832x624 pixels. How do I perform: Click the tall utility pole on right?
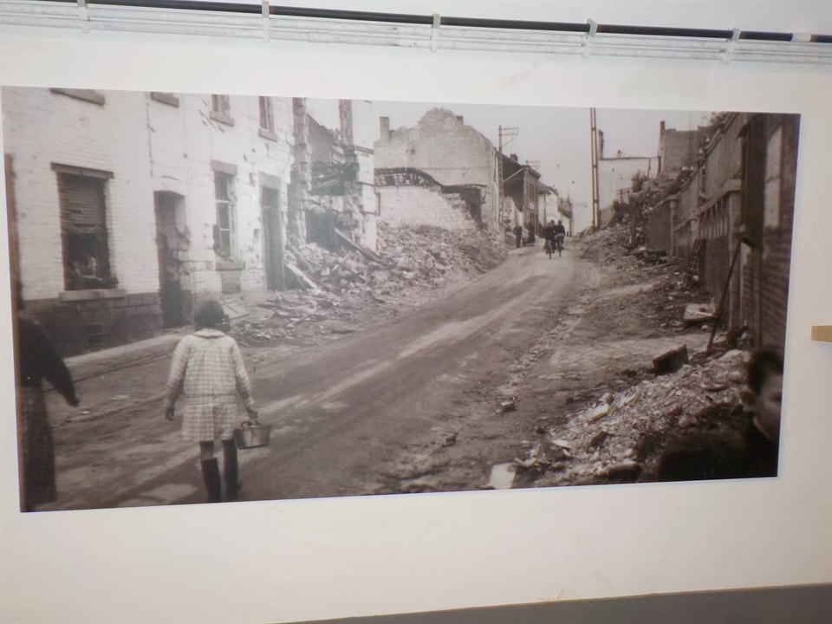tap(595, 169)
